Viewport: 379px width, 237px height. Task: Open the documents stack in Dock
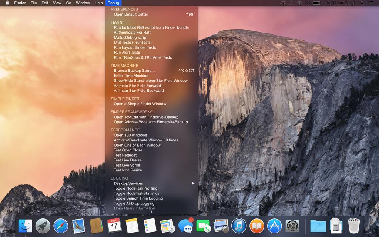point(336,226)
